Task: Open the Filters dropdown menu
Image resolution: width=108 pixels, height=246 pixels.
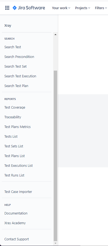Action: pos(101,8)
